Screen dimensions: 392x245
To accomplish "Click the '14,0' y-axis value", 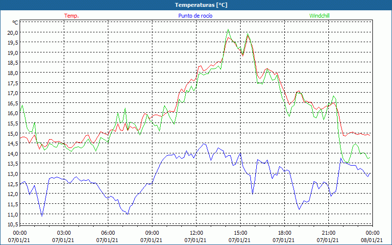I will pos(13,153).
